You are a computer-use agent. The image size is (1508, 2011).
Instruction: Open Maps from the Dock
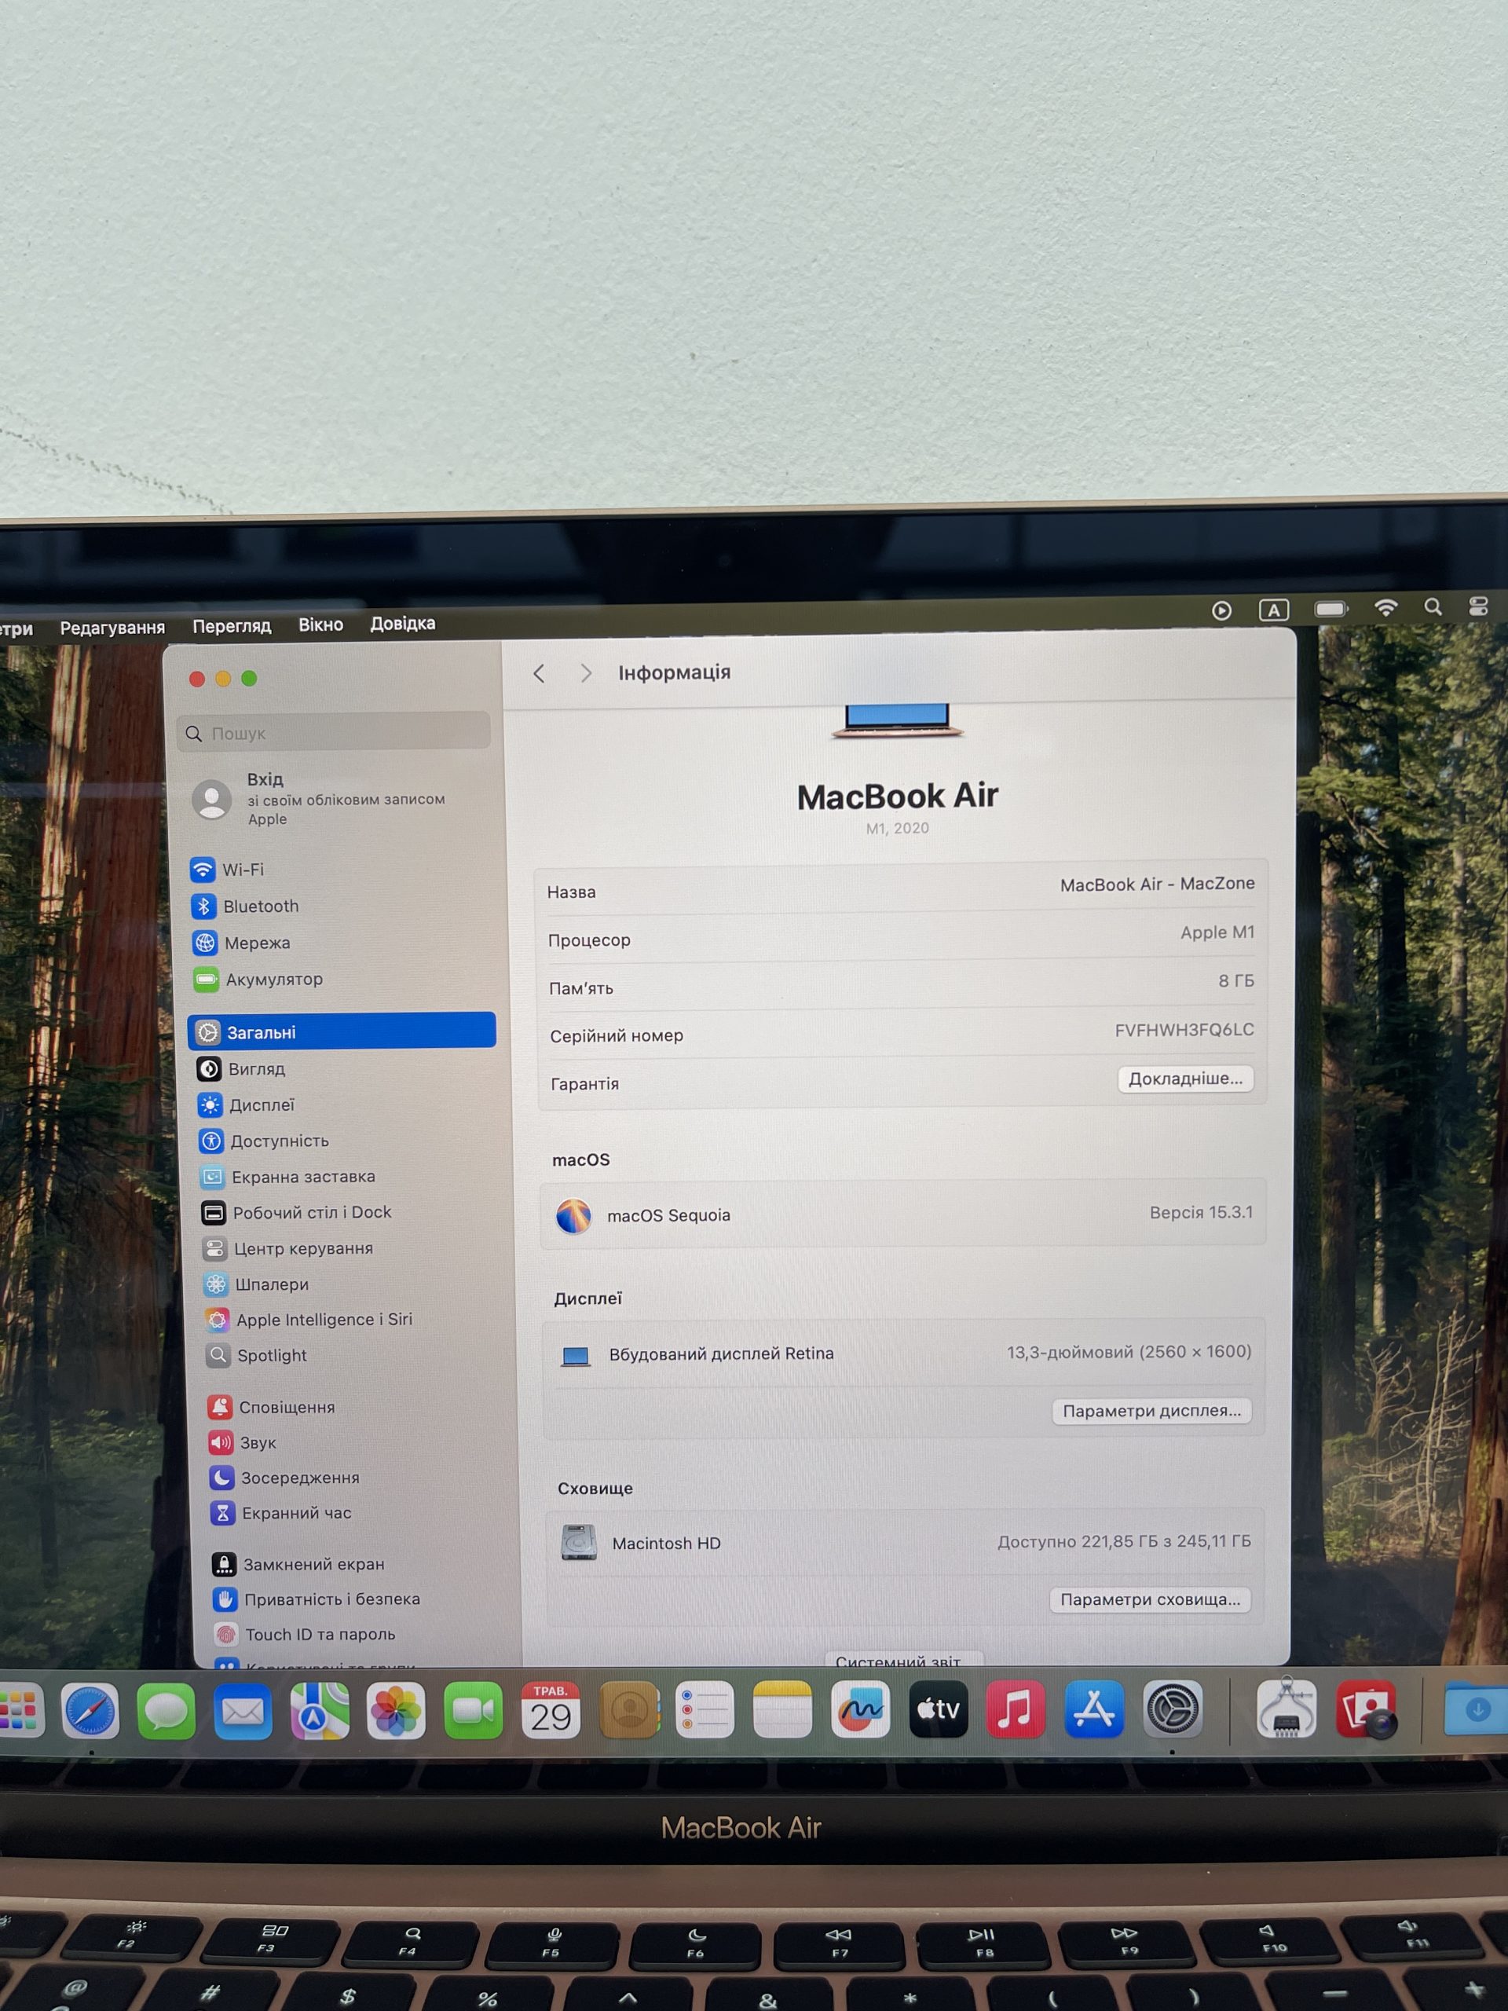(x=320, y=1711)
